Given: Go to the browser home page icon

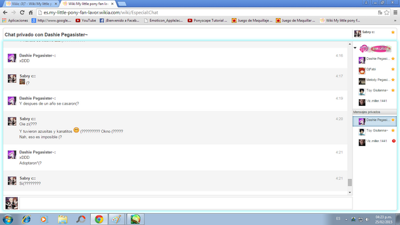Looking at the screenshot, I should pos(31,12).
